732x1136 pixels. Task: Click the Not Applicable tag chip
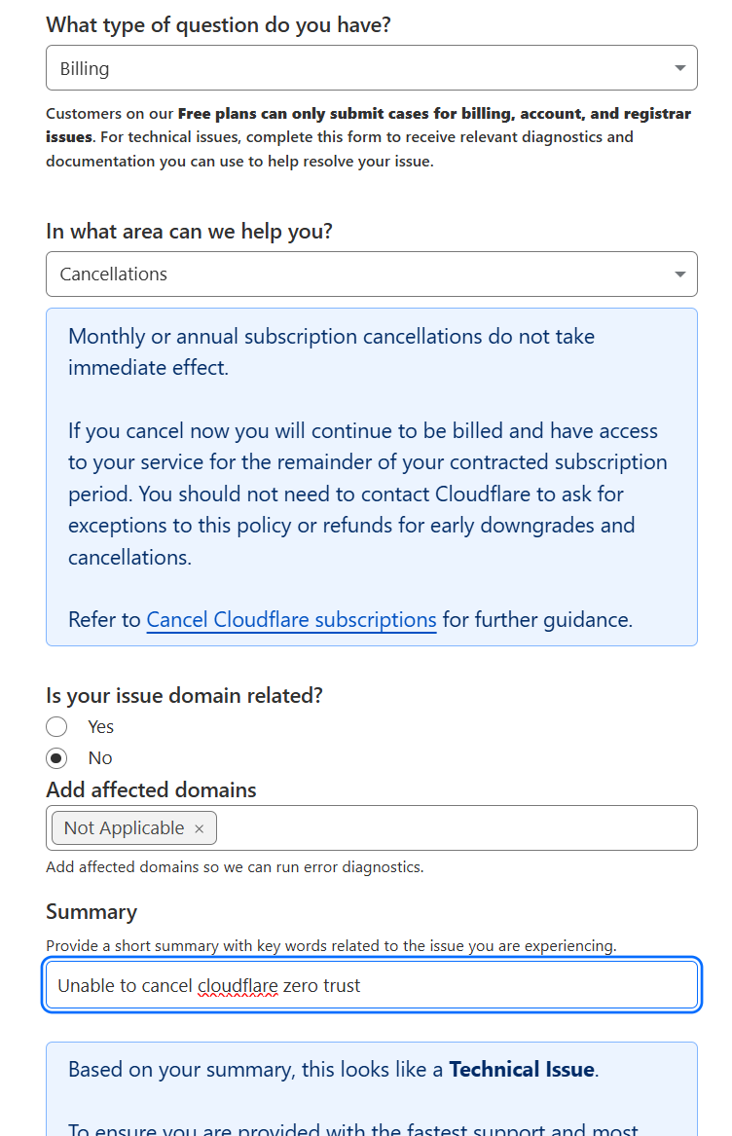pyautogui.click(x=124, y=828)
